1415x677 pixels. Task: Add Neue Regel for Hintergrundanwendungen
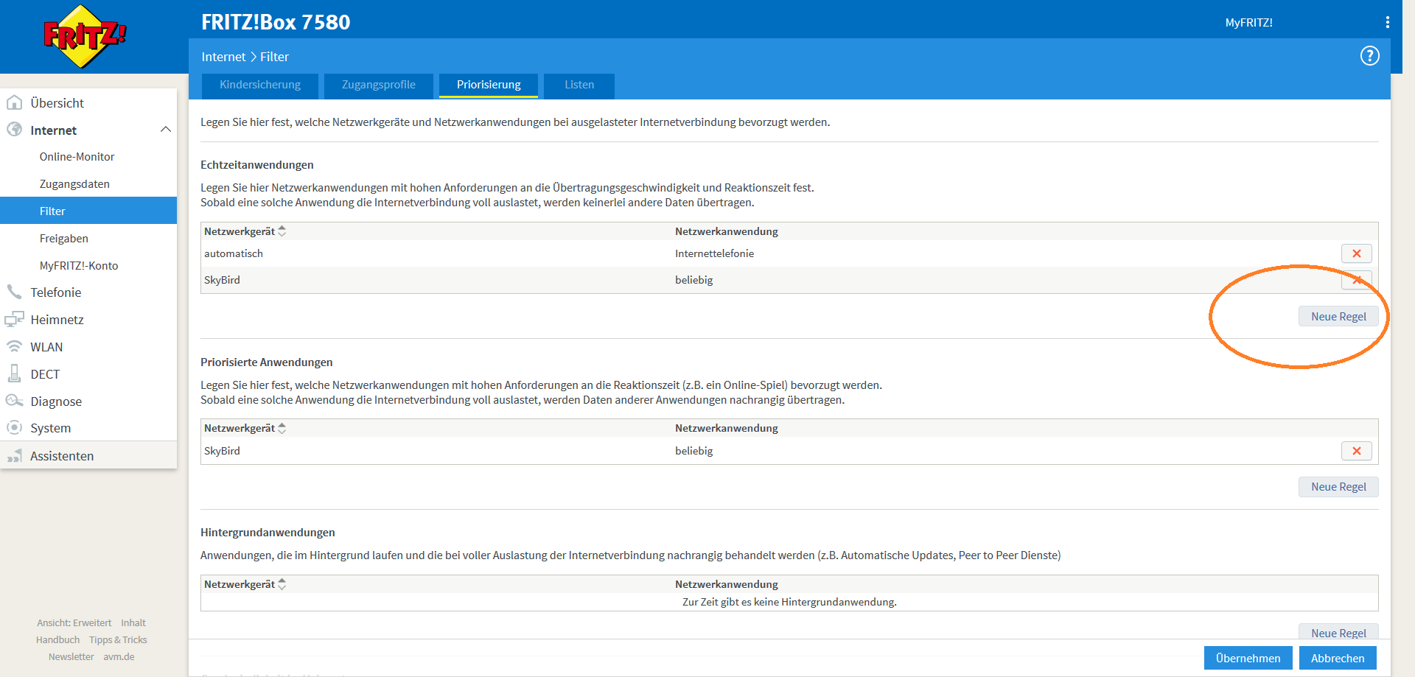click(1338, 632)
